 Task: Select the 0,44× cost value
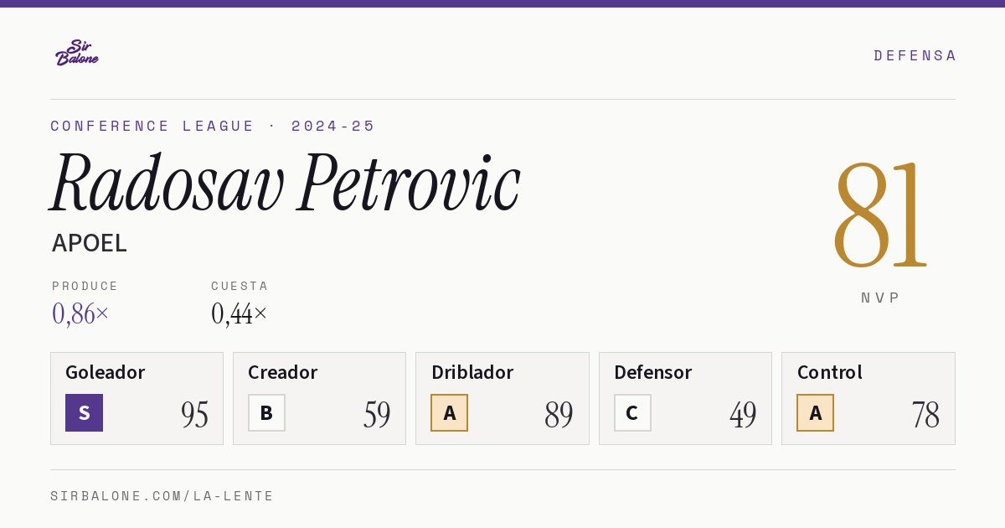click(240, 313)
